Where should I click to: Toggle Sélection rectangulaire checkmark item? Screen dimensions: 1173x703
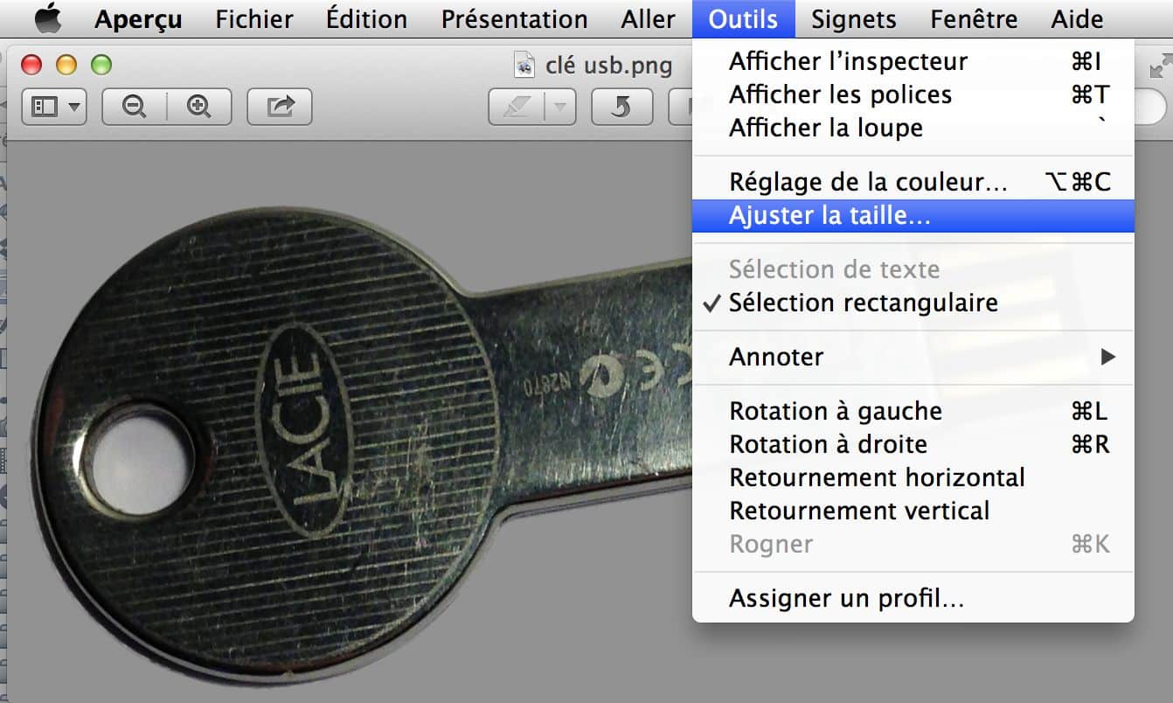coord(913,303)
